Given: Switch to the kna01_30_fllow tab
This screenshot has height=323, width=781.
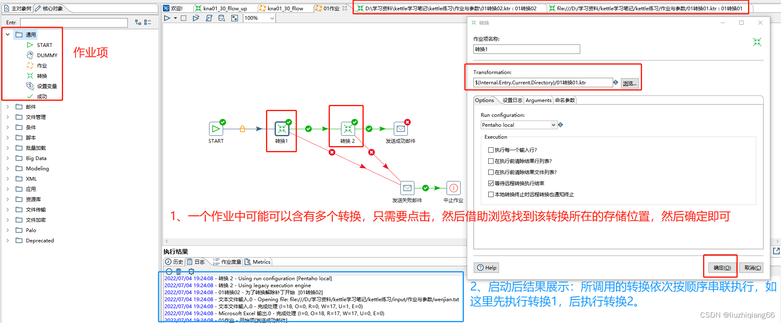Looking at the screenshot, I should click(x=281, y=8).
